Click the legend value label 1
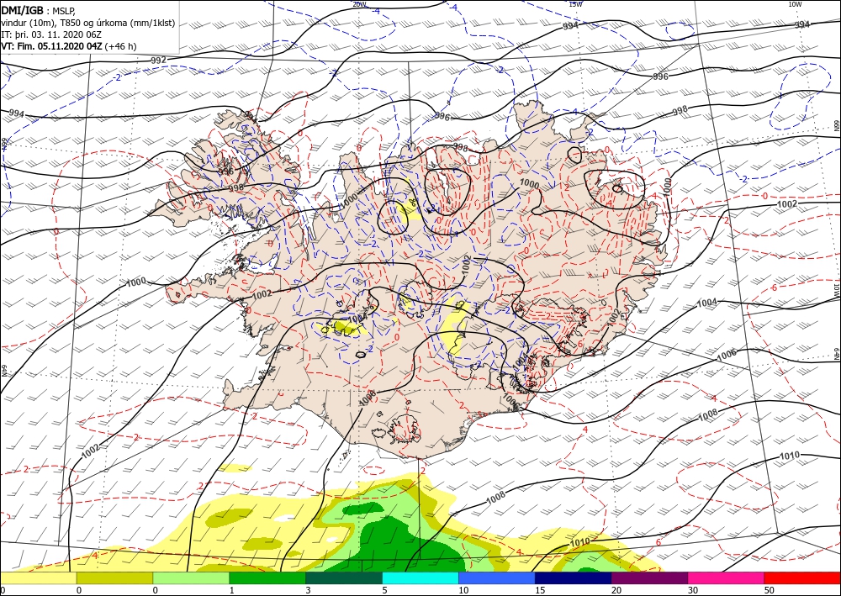 pyautogui.click(x=231, y=590)
